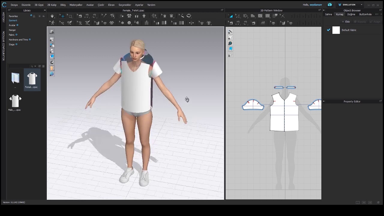Open Hardware and Trims library category

tap(18, 40)
